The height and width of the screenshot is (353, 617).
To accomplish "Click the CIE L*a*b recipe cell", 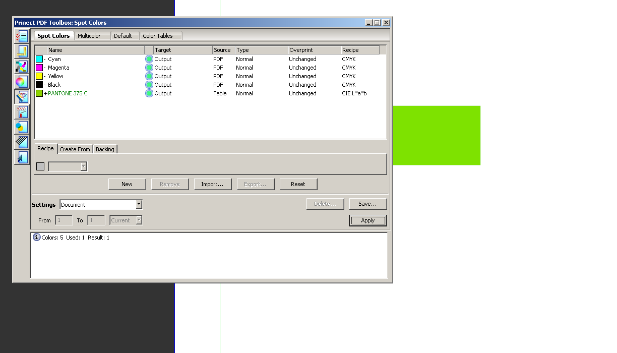I will [x=354, y=93].
